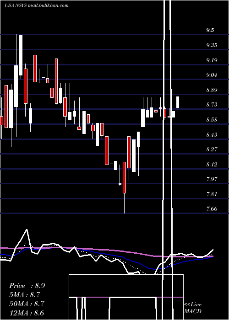This screenshot has width=229, height=320.
Task: Click the '12MA : 8.6' readout
Action: click(x=27, y=313)
